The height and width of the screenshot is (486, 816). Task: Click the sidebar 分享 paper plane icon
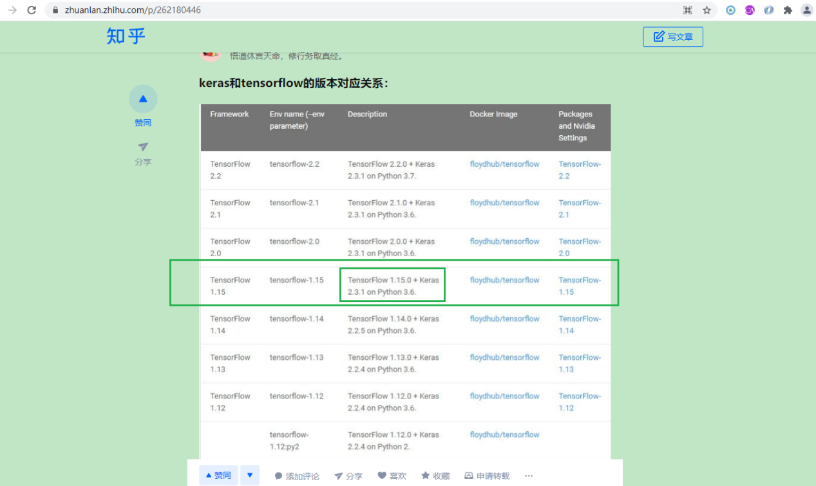coord(143,147)
